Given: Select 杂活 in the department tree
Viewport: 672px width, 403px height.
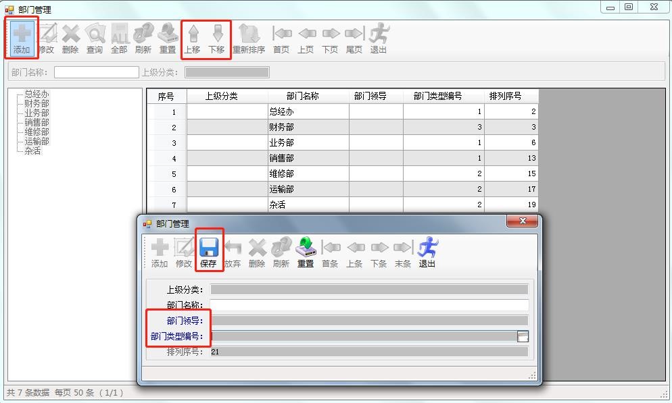Looking at the screenshot, I should click(x=32, y=151).
